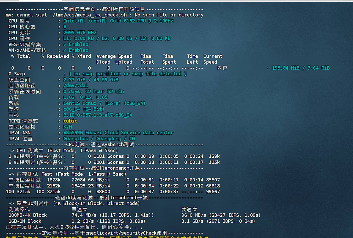
Task: Click the CPU frequency value 2095.076 MHz
Action: (x=80, y=33)
